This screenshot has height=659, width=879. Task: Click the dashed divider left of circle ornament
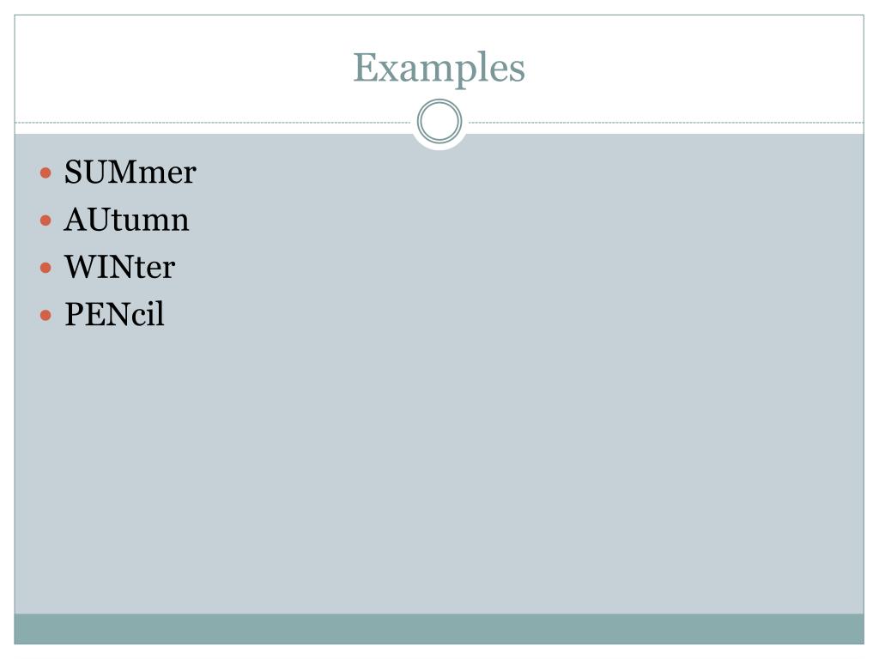point(213,122)
